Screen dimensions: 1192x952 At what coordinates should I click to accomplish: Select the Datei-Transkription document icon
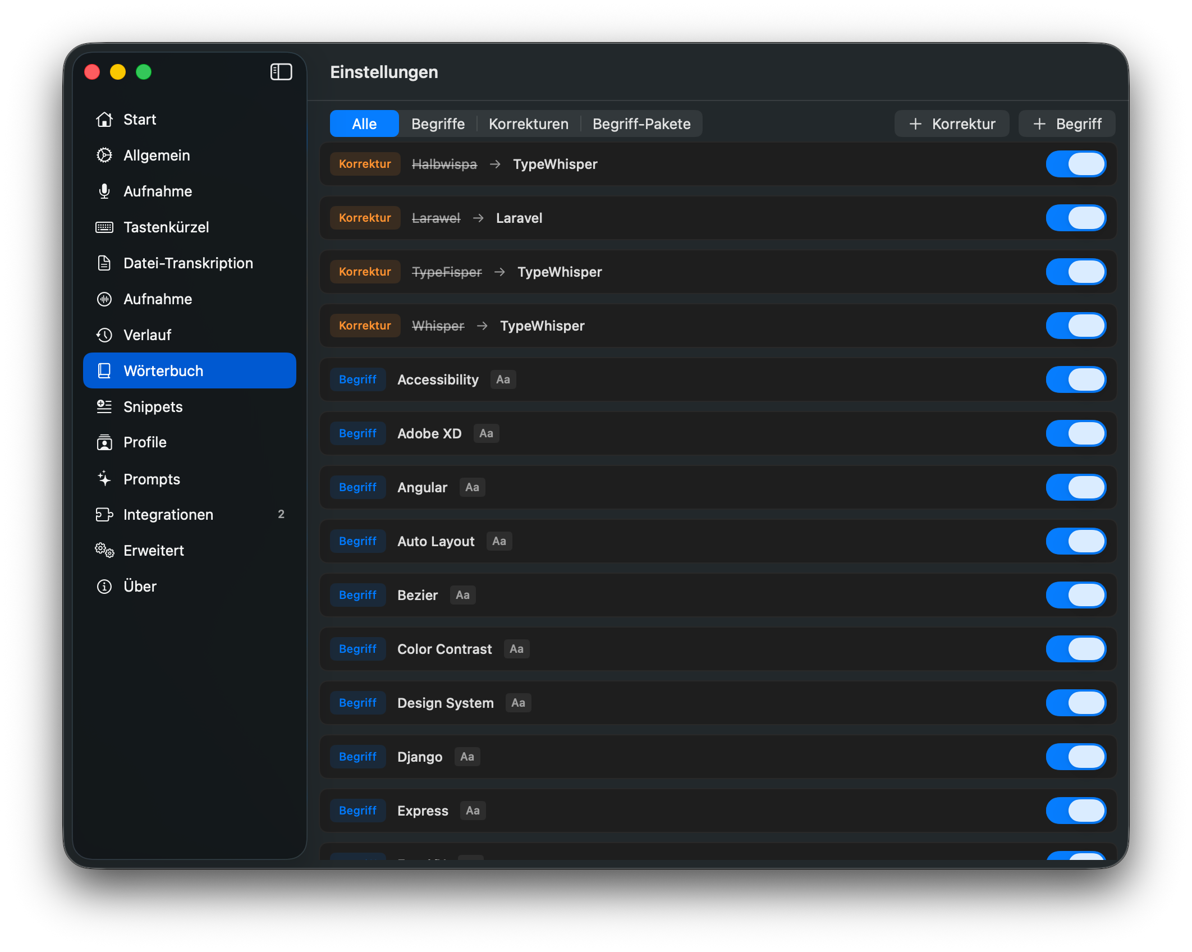(104, 263)
